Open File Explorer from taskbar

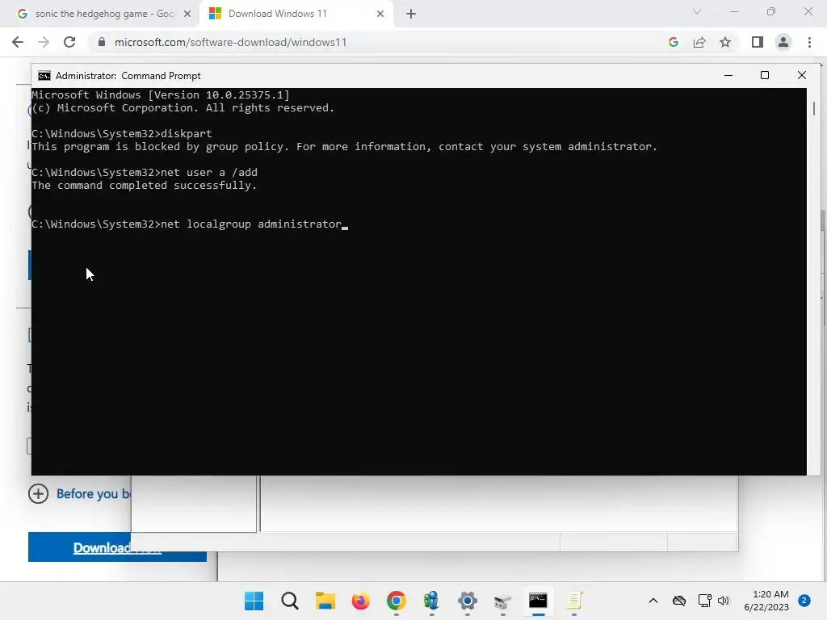pyautogui.click(x=325, y=601)
